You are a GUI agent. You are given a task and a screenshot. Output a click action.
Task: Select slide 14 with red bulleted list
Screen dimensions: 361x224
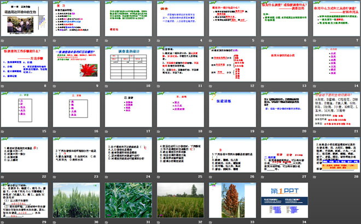tap(333, 67)
